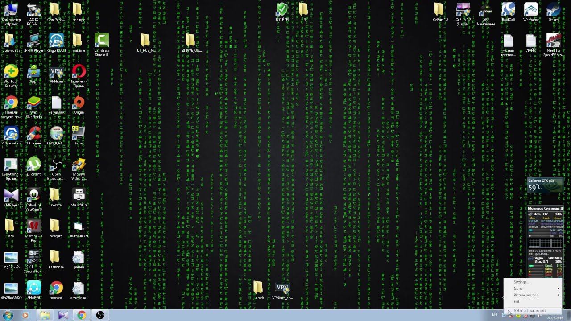
Task: Click the taskbar date display
Action: coord(554,318)
